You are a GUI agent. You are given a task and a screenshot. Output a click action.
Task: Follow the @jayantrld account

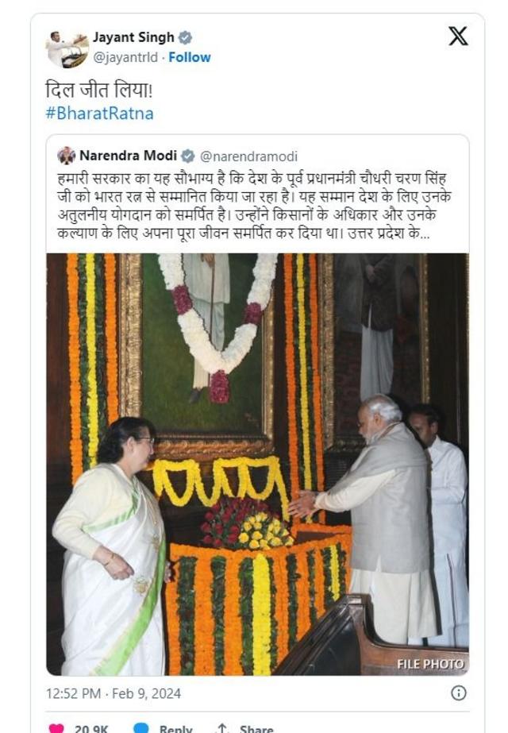click(x=189, y=57)
